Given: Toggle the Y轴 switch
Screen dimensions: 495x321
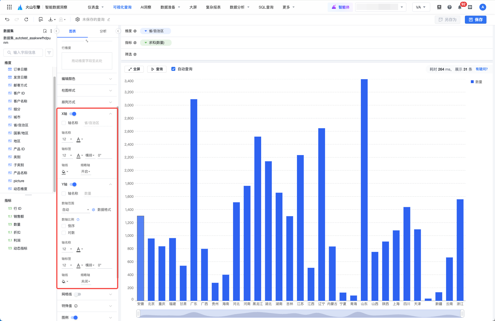Looking at the screenshot, I should pyautogui.click(x=73, y=184).
